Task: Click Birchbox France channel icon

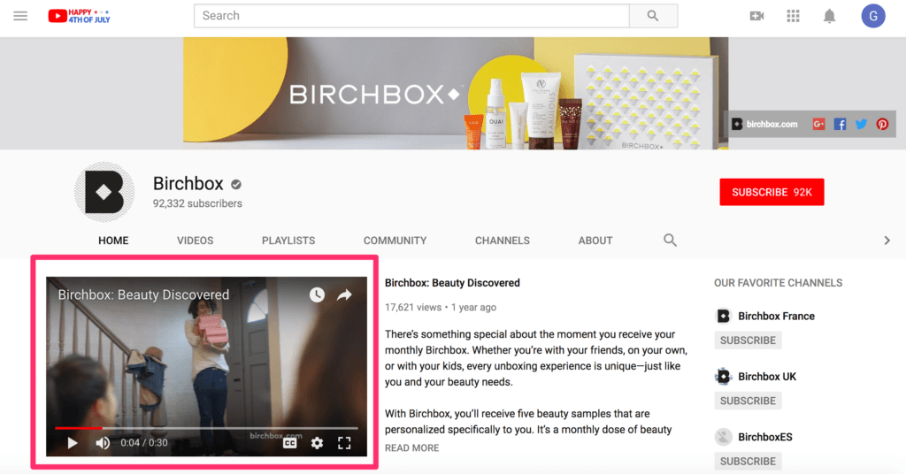Action: coord(724,316)
